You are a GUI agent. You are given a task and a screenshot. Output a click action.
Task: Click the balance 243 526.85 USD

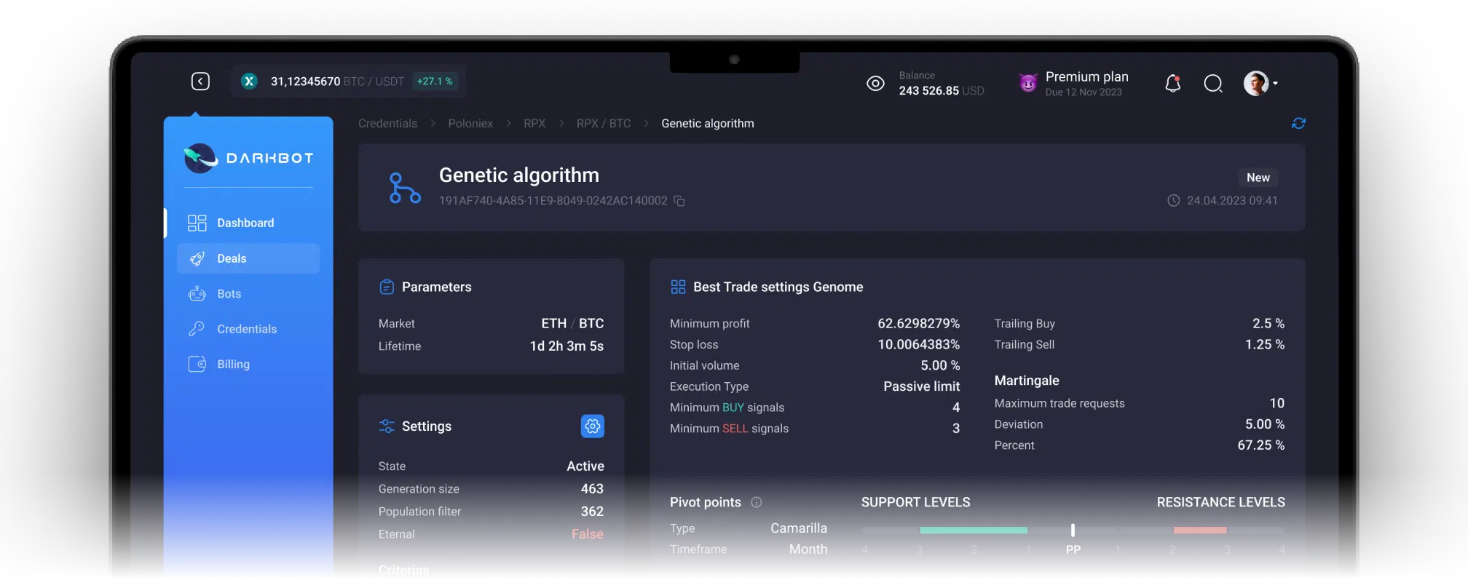coord(941,91)
